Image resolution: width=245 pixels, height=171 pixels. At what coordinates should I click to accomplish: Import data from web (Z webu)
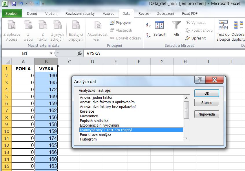coord(28,31)
